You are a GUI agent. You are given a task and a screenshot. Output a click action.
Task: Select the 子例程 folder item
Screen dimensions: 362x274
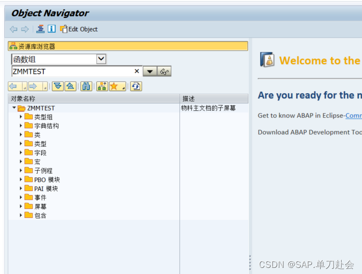point(43,171)
